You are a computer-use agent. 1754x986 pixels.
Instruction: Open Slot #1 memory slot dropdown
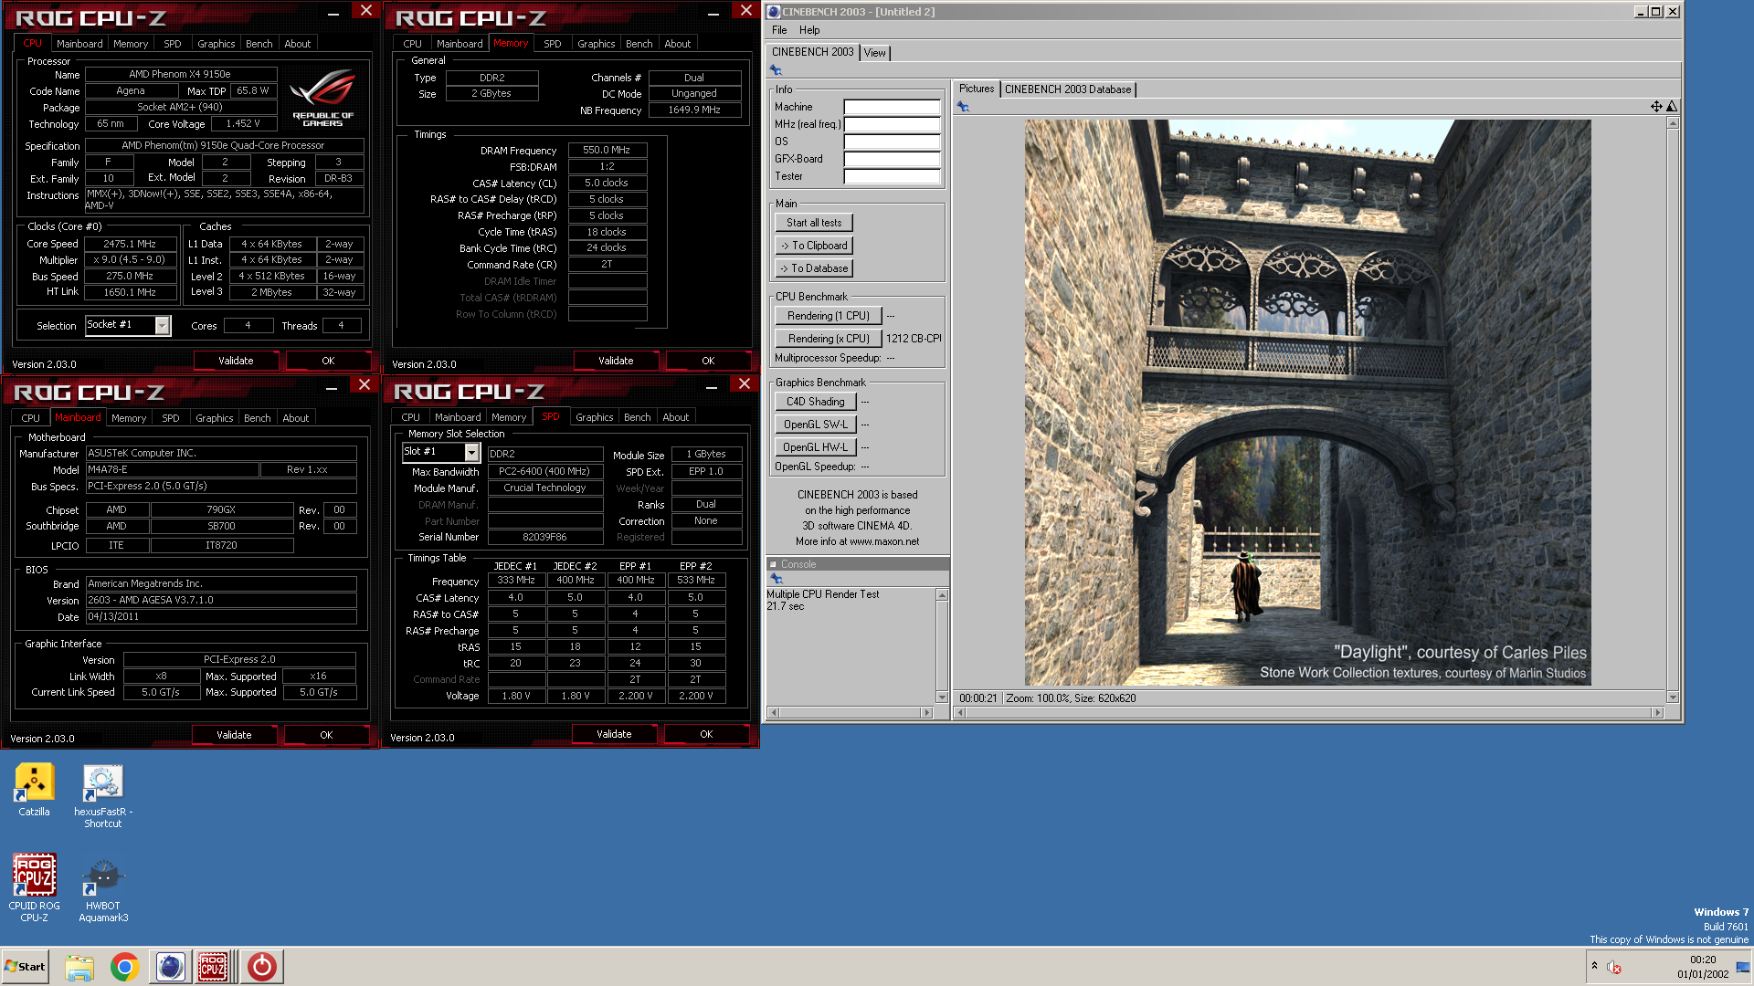pyautogui.click(x=471, y=453)
